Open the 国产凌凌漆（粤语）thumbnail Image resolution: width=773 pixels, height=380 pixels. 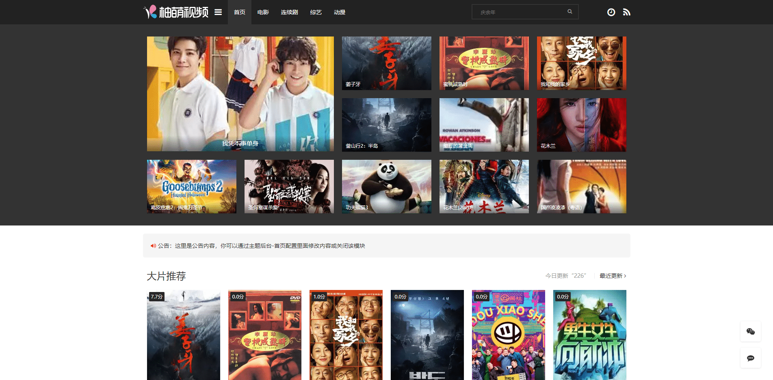582,187
